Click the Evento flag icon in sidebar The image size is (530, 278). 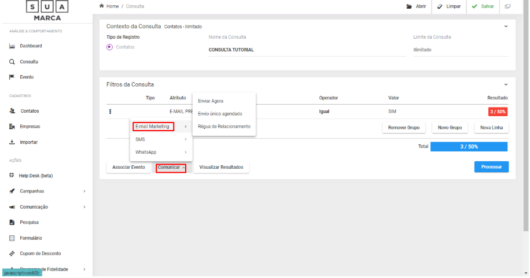tap(12, 77)
